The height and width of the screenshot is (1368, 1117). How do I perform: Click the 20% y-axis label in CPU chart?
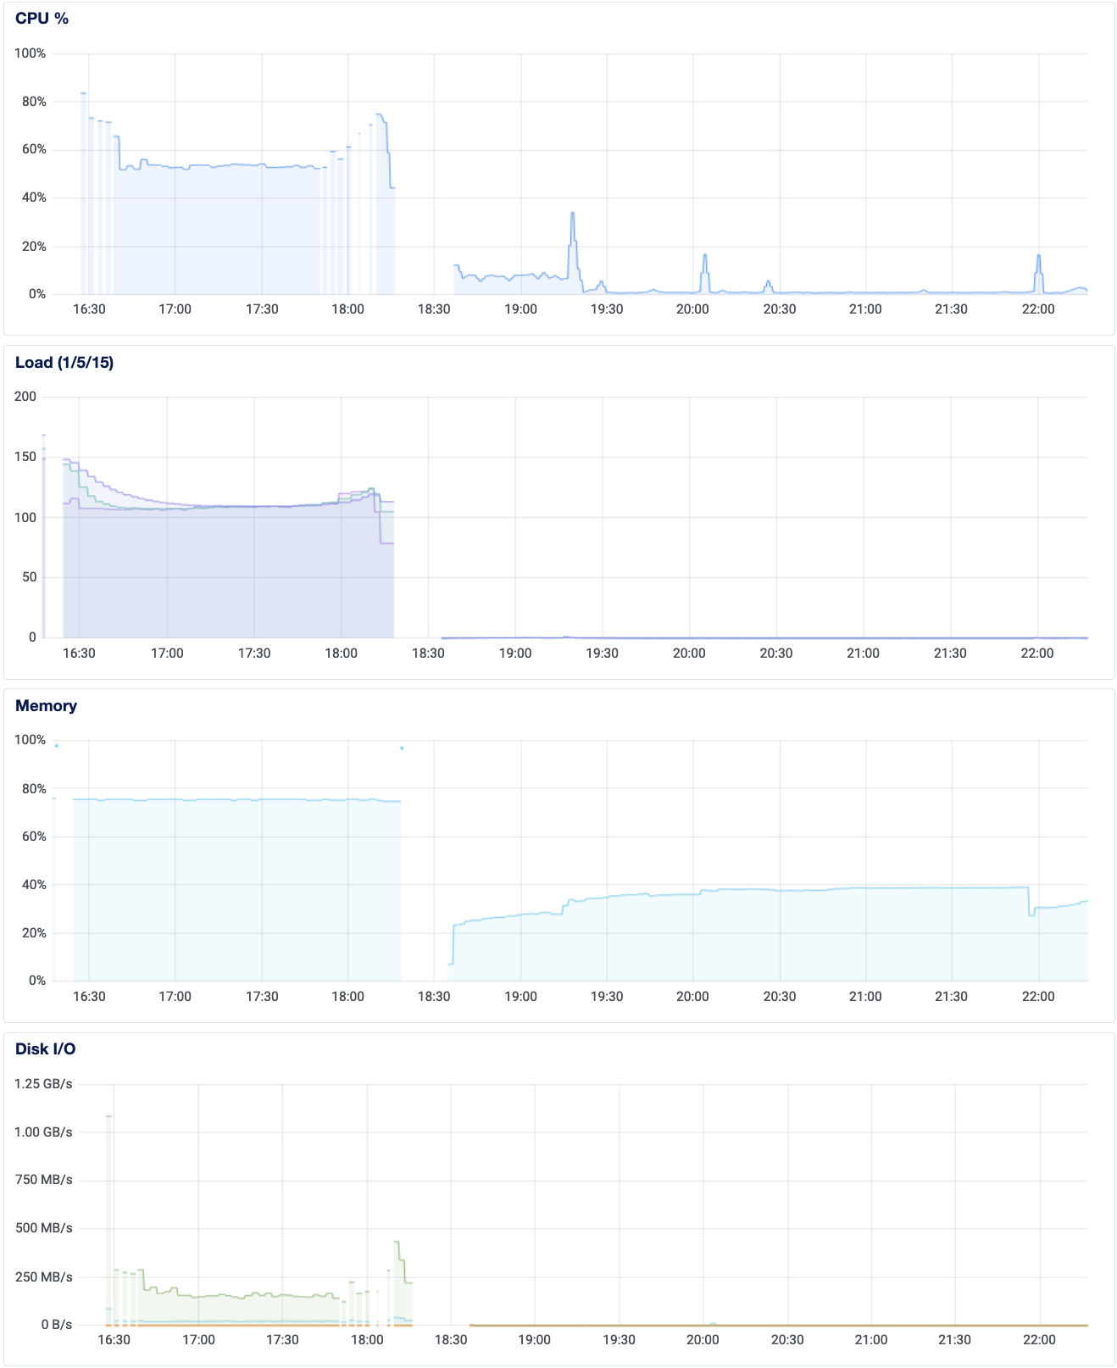pyautogui.click(x=34, y=247)
